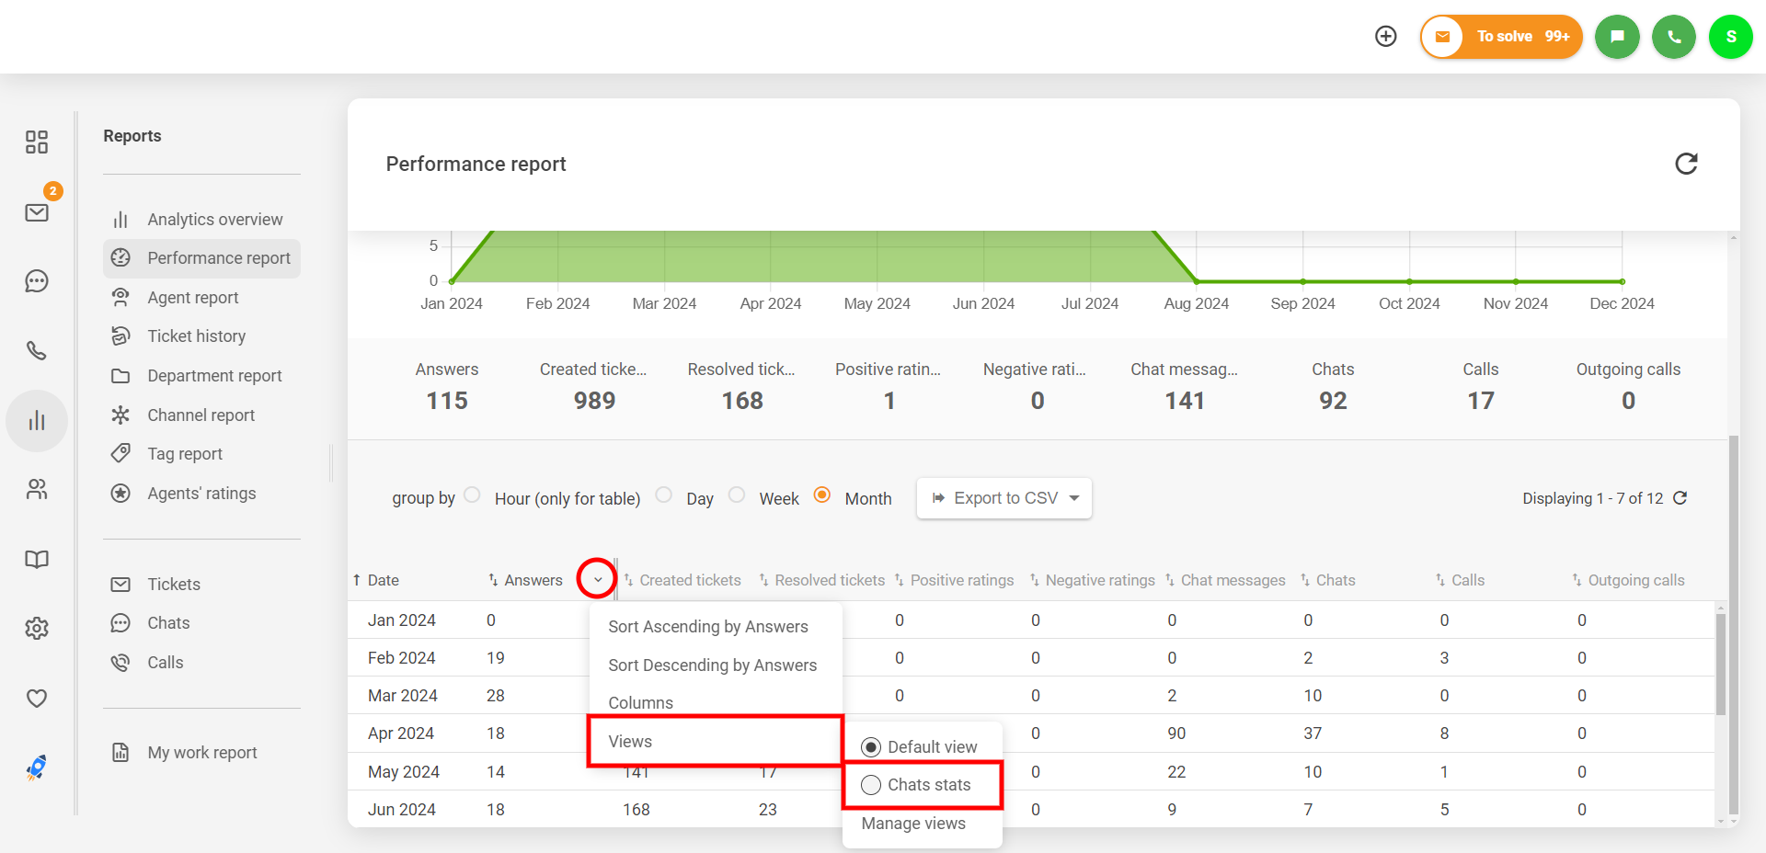Open the settings gear in left sidebar
The height and width of the screenshot is (853, 1766).
point(37,629)
